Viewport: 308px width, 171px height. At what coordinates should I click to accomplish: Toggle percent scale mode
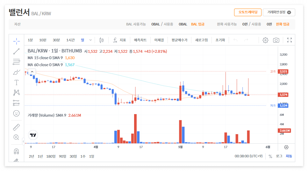pyautogui.click(x=270, y=156)
